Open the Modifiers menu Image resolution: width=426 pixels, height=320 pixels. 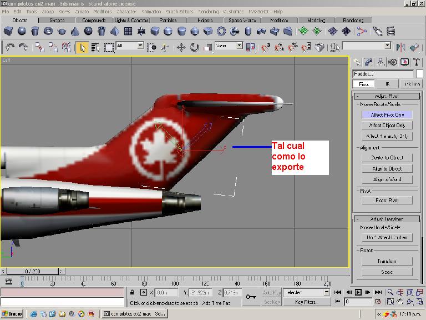[102, 11]
